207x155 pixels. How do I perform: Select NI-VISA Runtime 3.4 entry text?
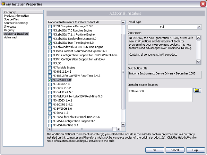point(65,125)
